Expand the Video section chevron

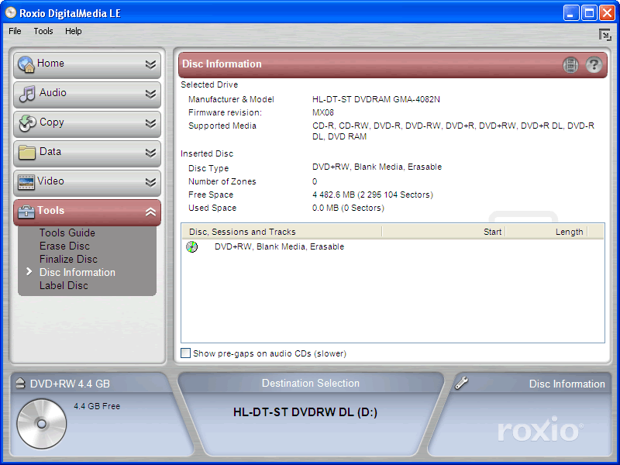[150, 182]
